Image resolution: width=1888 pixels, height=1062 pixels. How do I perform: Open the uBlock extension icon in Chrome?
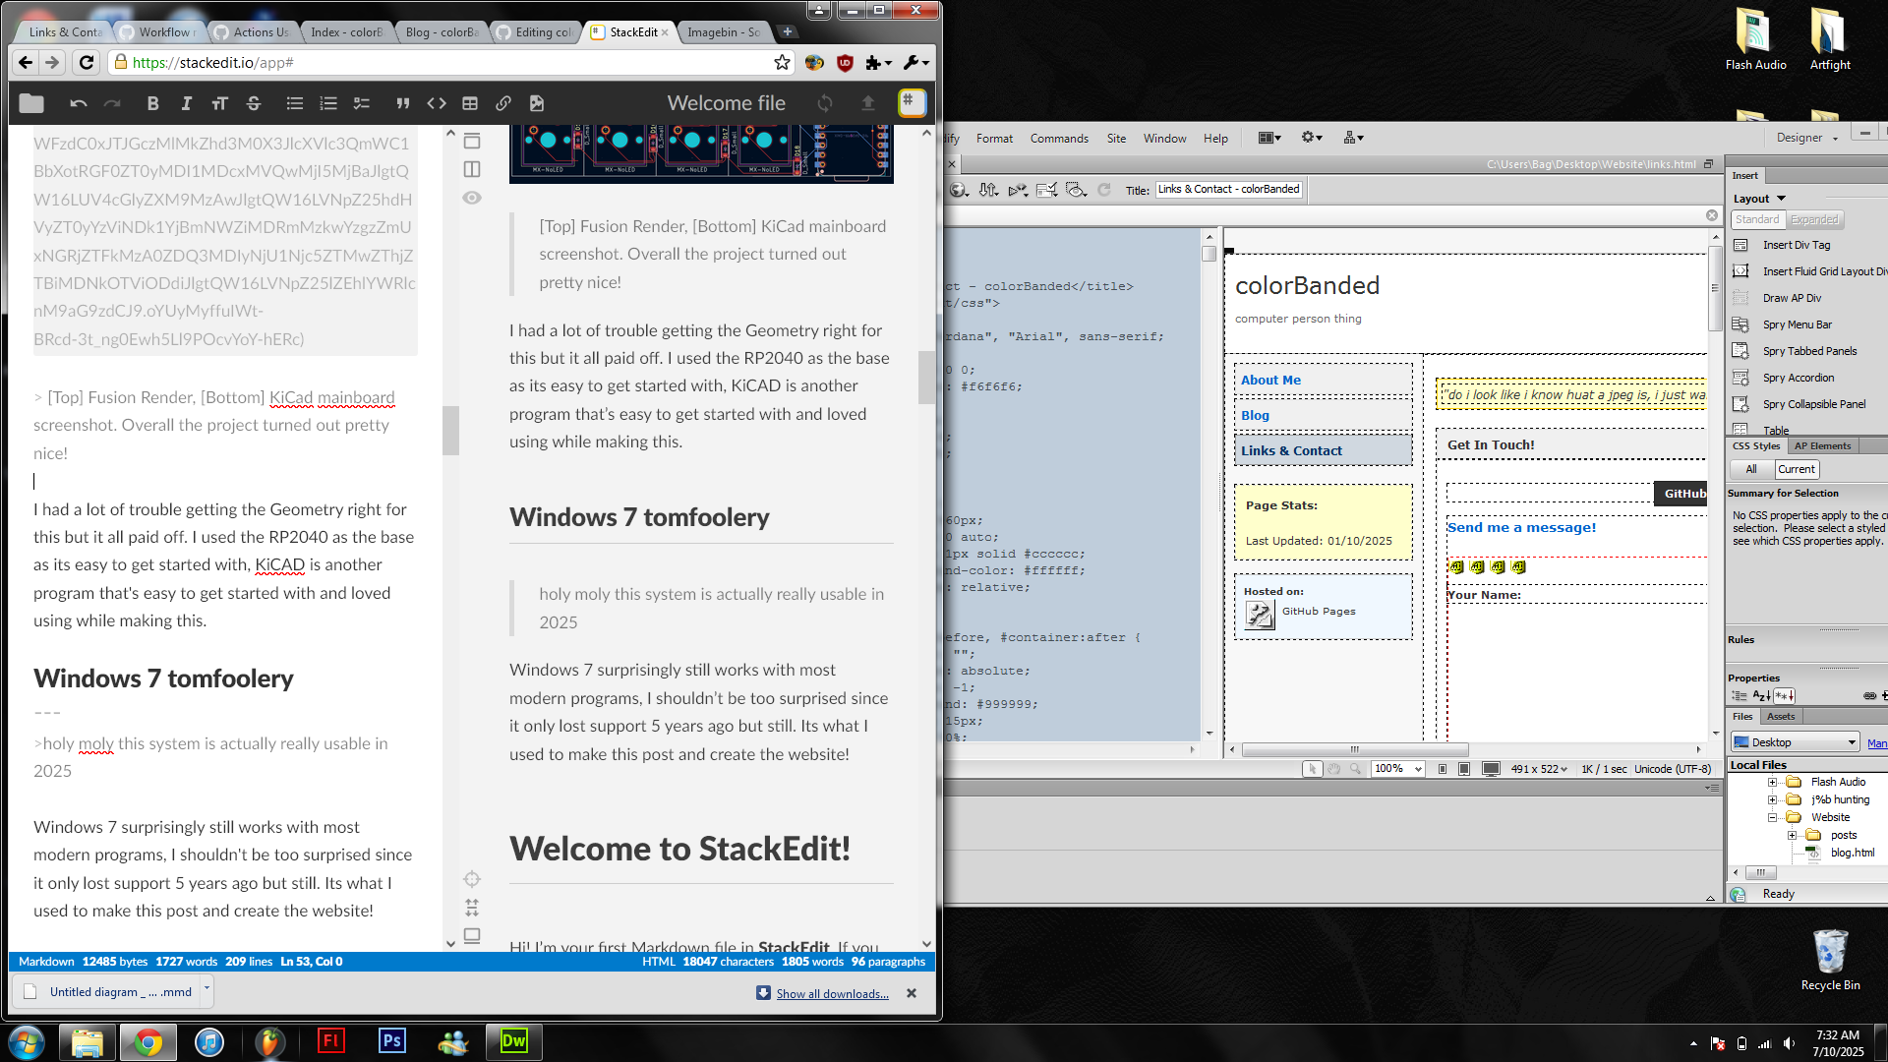click(845, 63)
